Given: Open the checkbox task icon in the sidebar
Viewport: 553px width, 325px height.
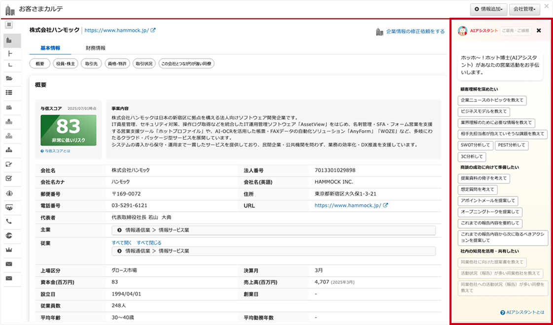Looking at the screenshot, I should 9,178.
